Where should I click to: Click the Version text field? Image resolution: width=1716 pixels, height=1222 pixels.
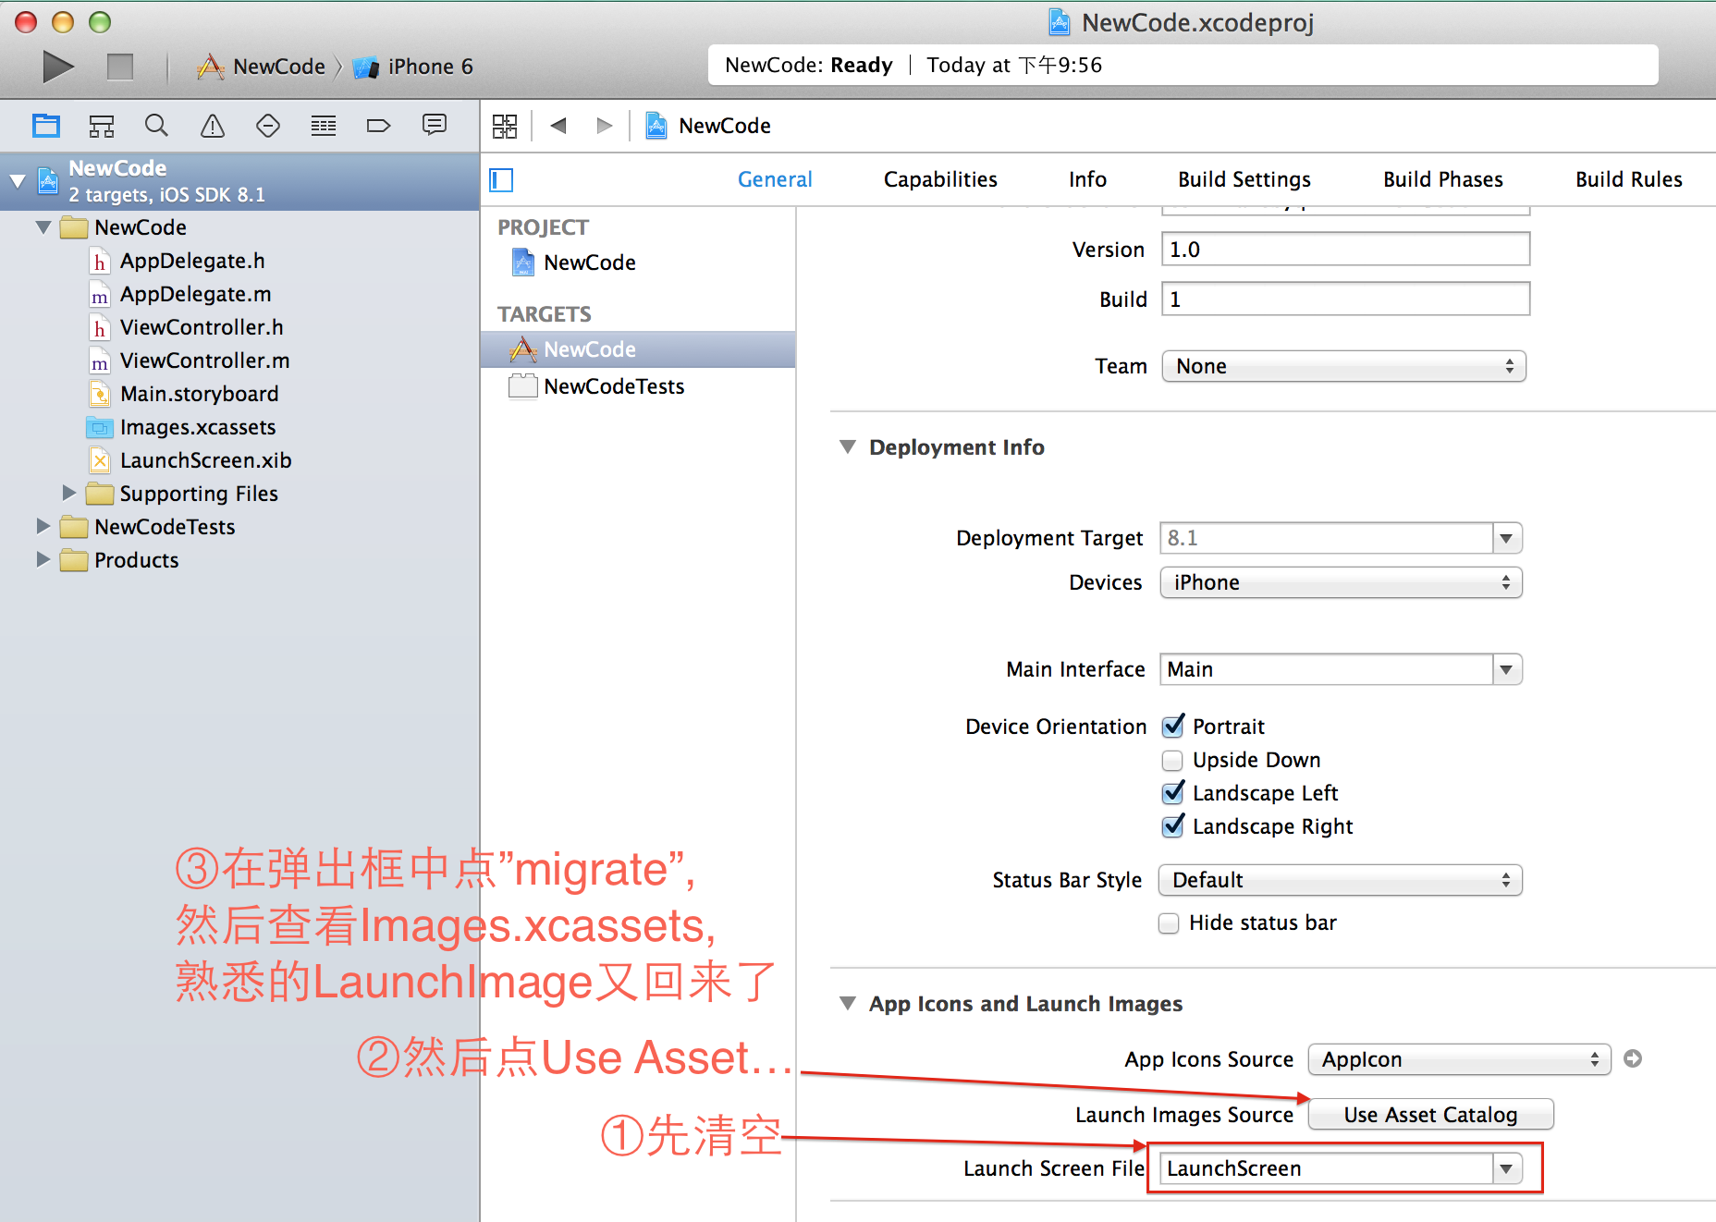tap(1345, 250)
